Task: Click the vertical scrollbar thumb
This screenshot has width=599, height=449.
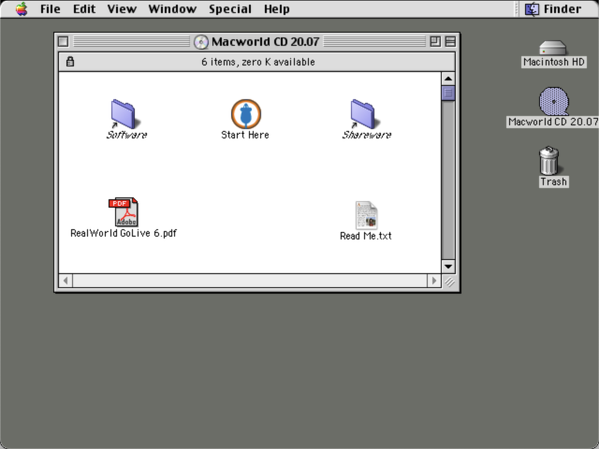Action: click(448, 93)
